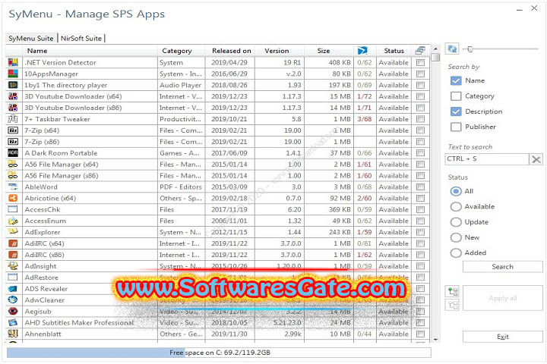Clear the search text with X button
This screenshot has height=364, width=547.
click(x=536, y=159)
